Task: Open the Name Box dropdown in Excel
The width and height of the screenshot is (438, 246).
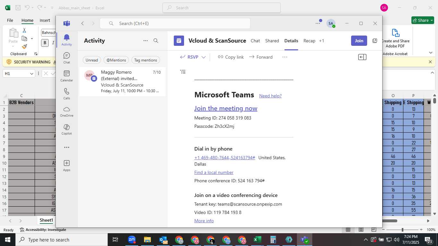Action: [32, 73]
